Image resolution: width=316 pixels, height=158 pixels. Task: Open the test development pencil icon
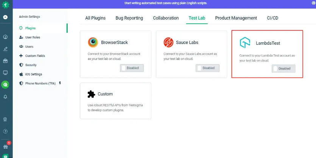[5, 49]
